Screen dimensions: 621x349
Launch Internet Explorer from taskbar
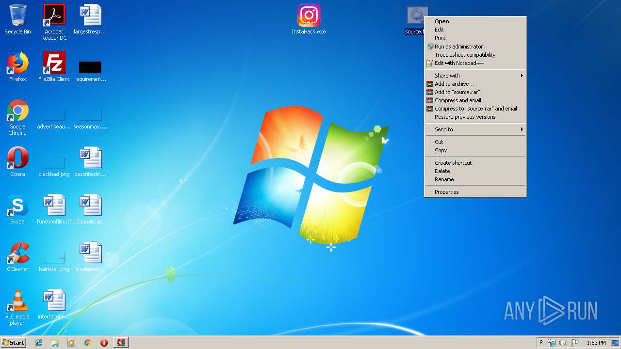(39, 343)
